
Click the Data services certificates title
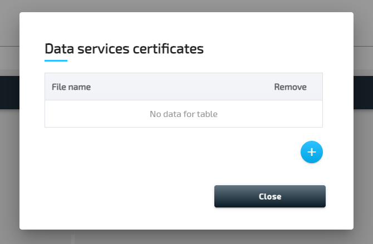pos(124,49)
